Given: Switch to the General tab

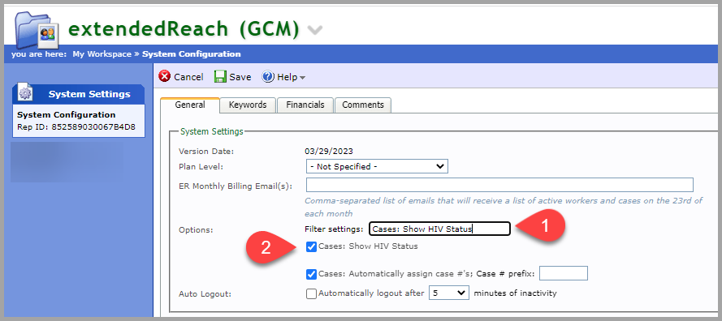Looking at the screenshot, I should coord(190,105).
